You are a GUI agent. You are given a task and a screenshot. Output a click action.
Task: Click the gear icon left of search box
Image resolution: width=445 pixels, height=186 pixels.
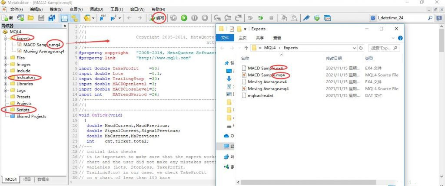pos(373,18)
